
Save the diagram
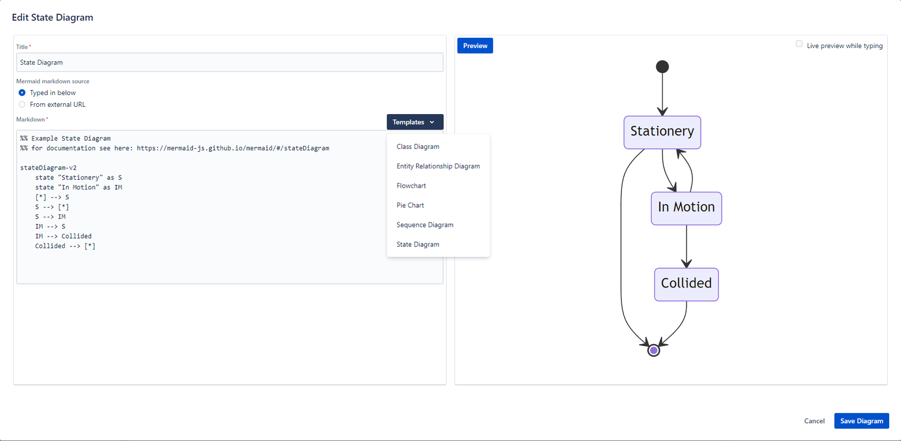(862, 421)
